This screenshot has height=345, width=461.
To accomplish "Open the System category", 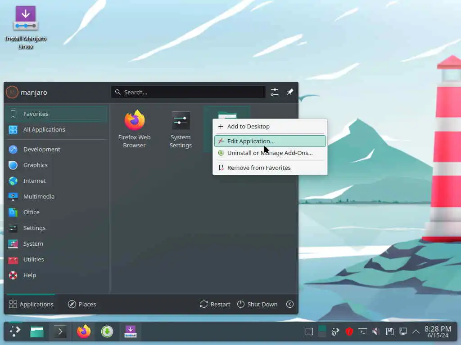I will pyautogui.click(x=56, y=244).
